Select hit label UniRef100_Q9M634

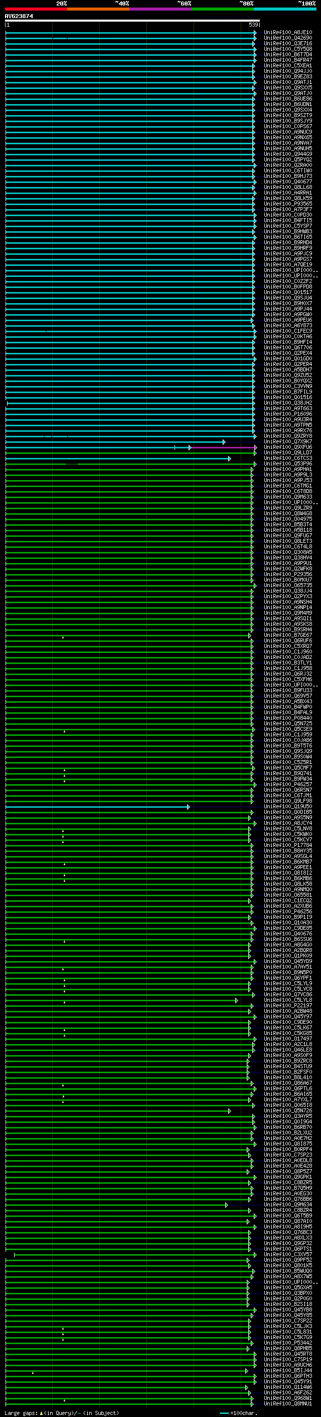click(x=288, y=1205)
